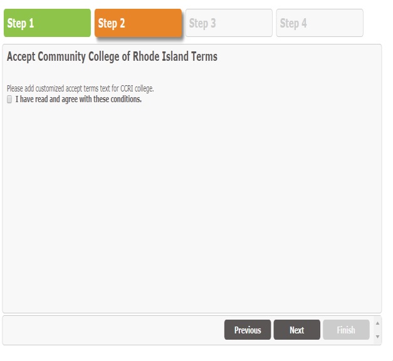Click blank space left of Previous button

[113, 330]
